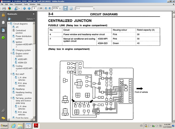Click the Action Center flag tray icon
This screenshot has height=129, width=175.
pos(149,126)
